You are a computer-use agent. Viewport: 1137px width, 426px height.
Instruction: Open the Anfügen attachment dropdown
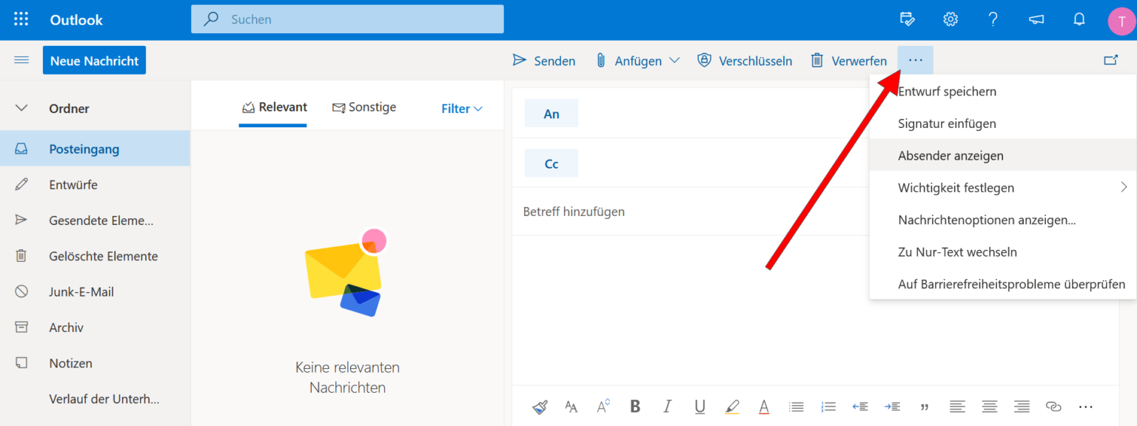pyautogui.click(x=675, y=61)
